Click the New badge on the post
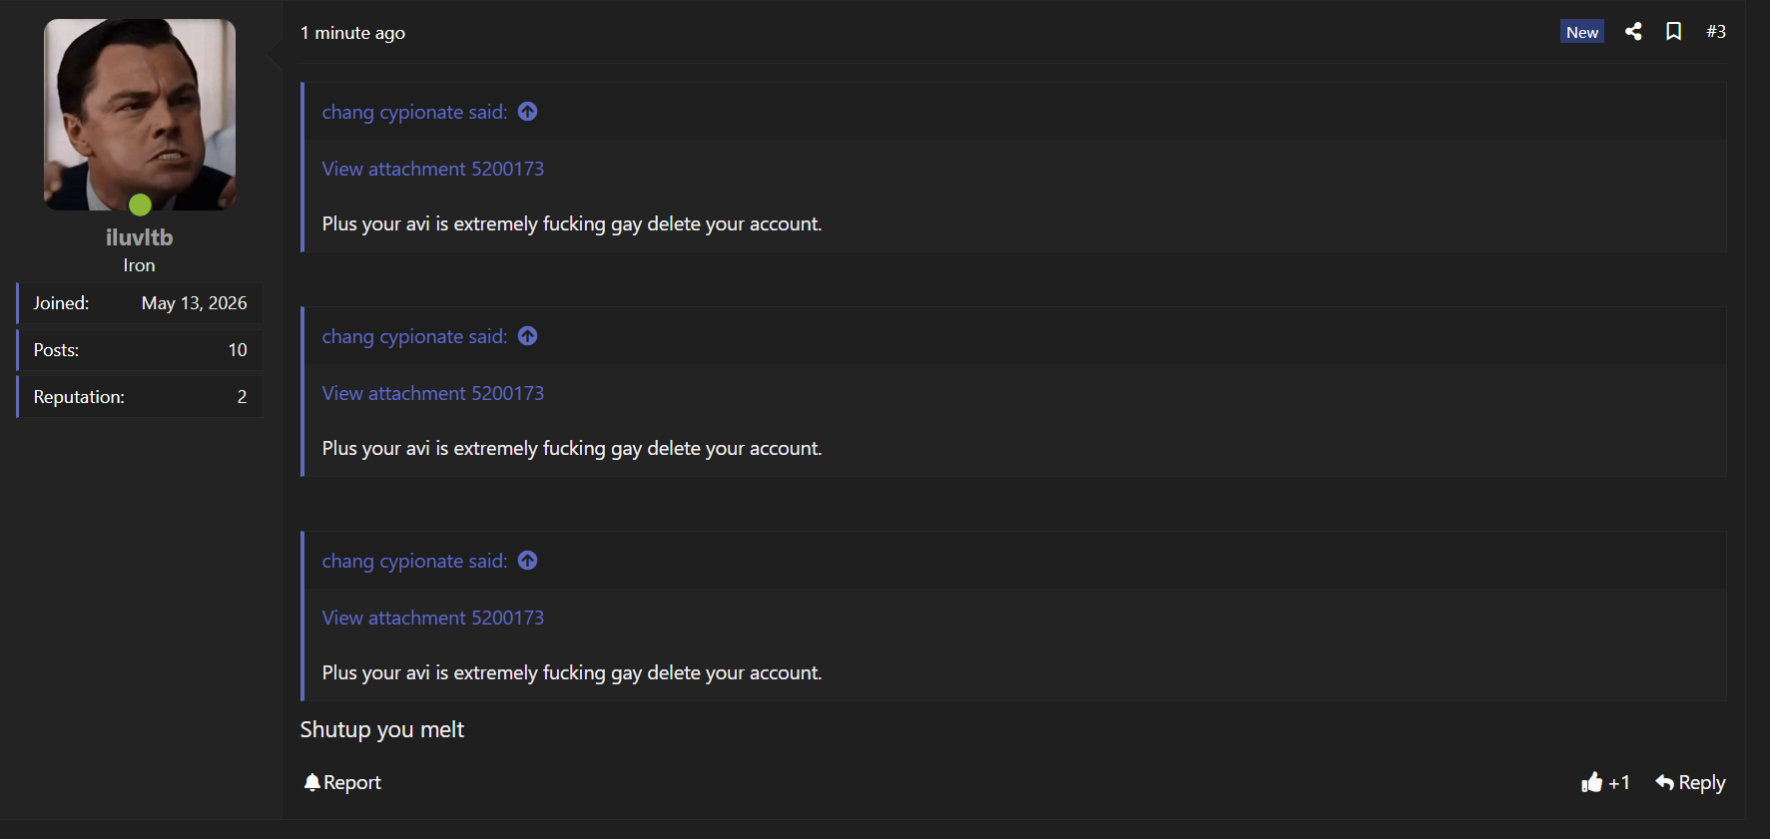This screenshot has height=839, width=1770. [x=1582, y=32]
